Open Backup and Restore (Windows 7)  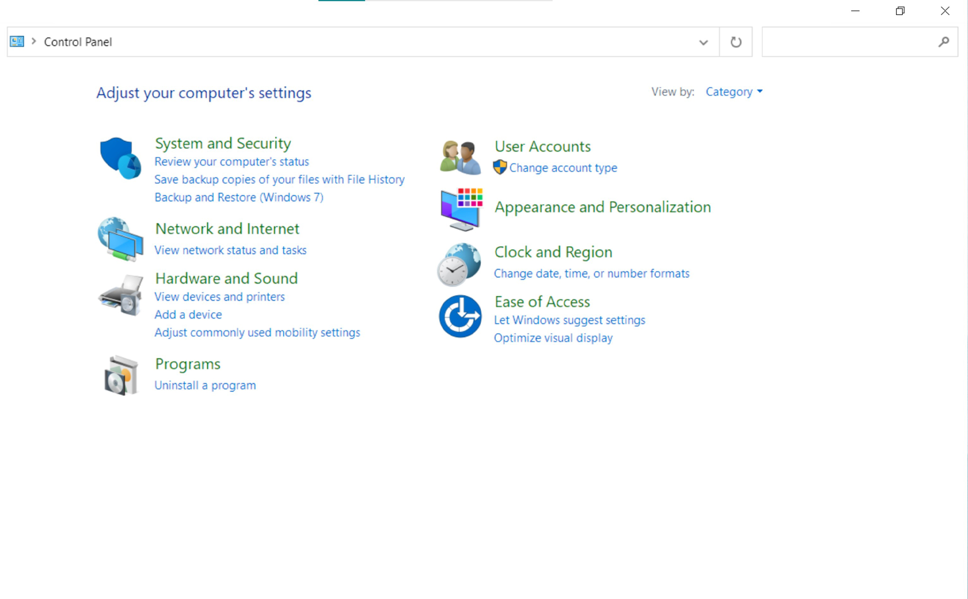coord(239,197)
